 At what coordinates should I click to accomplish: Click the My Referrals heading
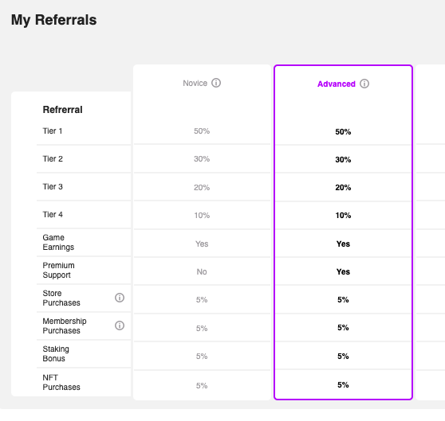(x=54, y=20)
